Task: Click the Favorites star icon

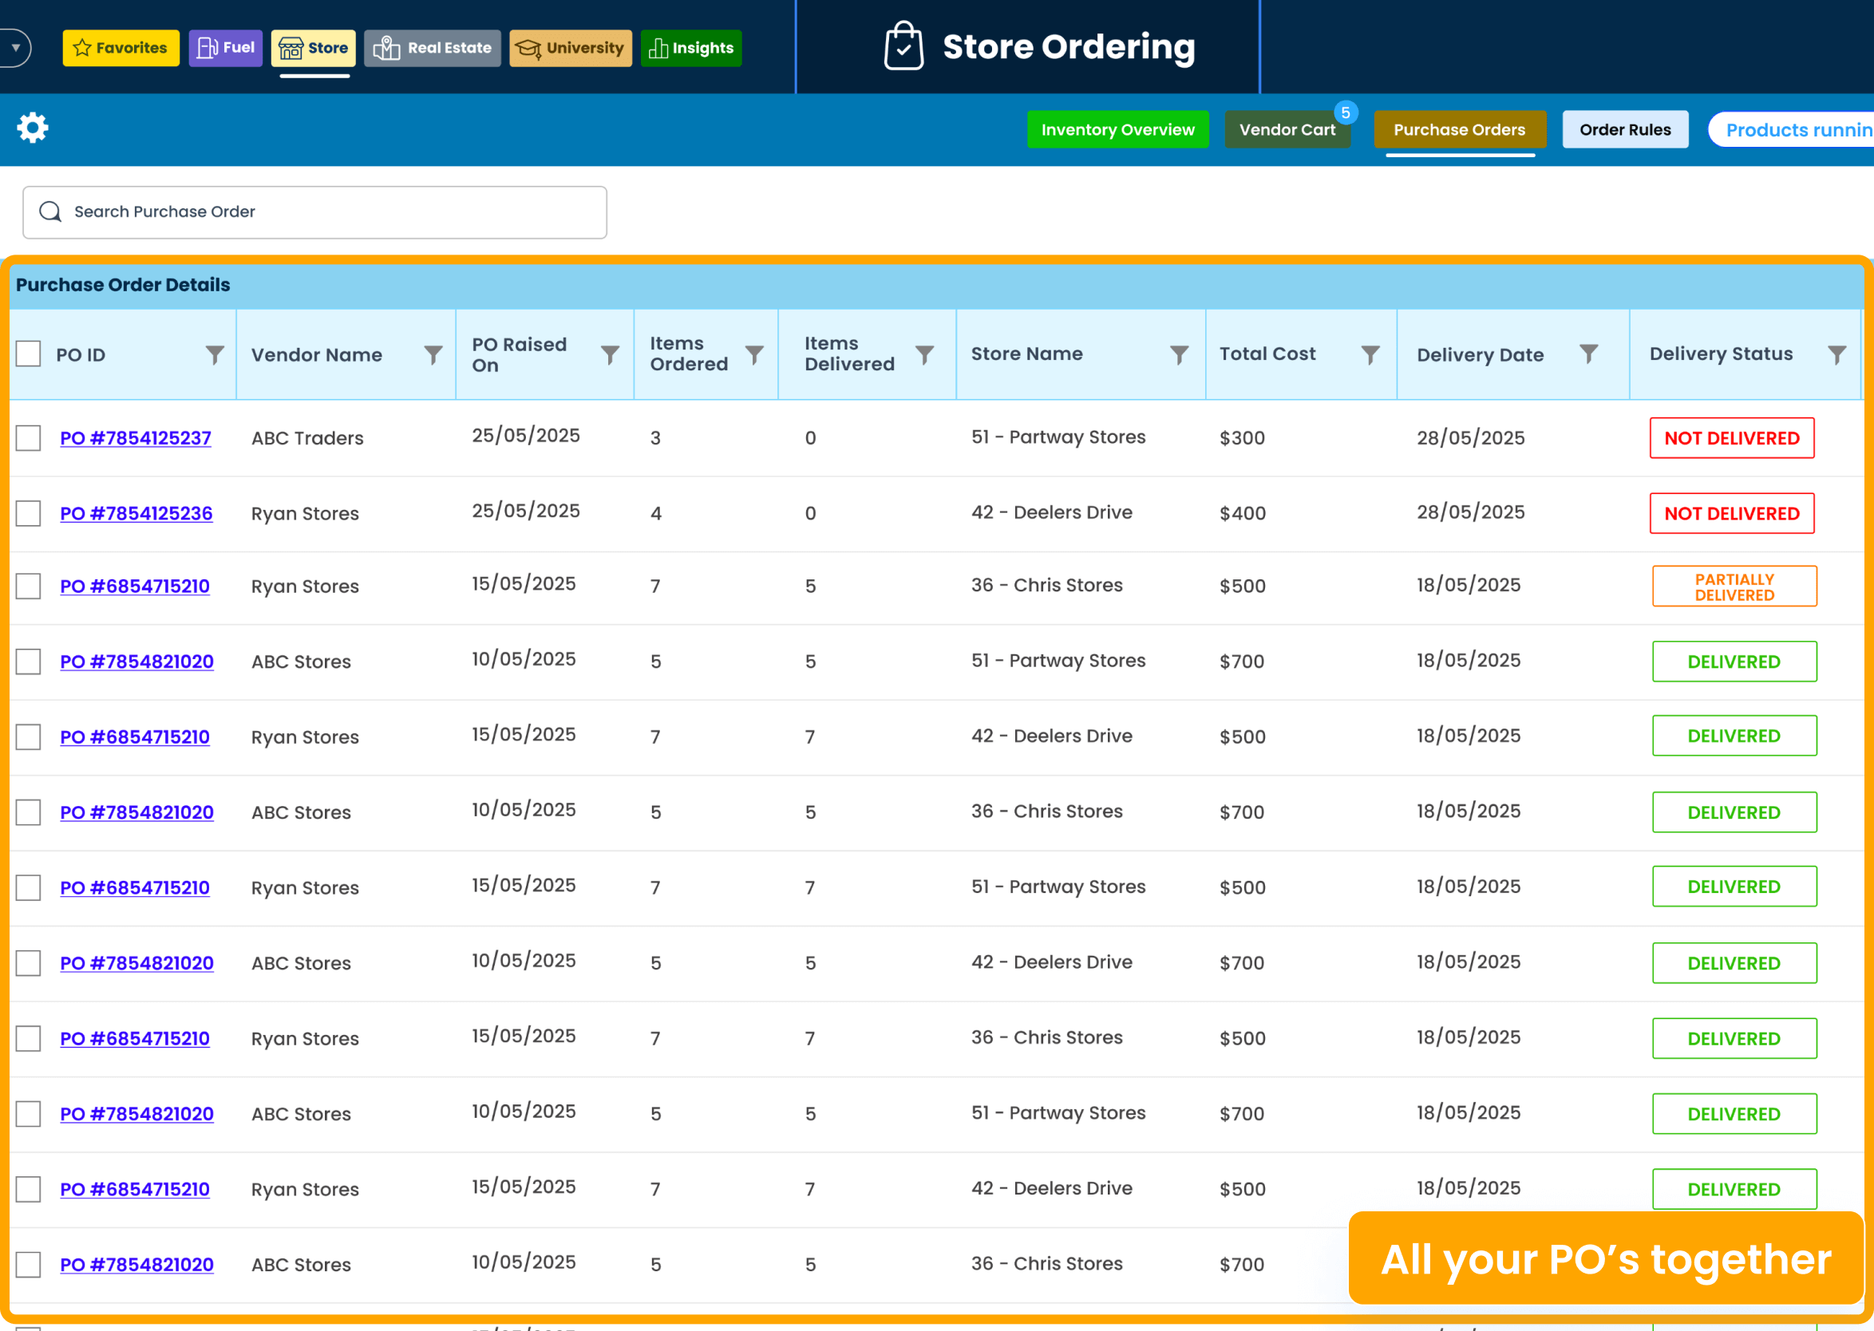Action: (81, 48)
